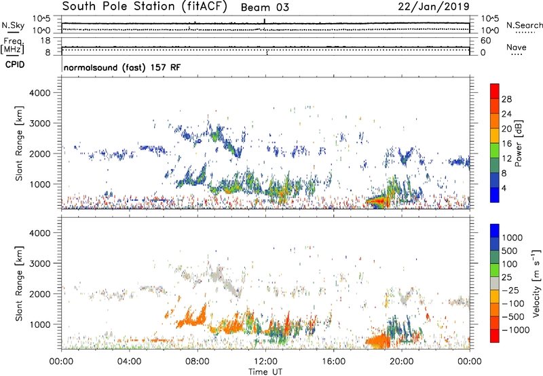Viewport: 543px width, 376px height.
Task: Click the blue top segment of velocity colorbar
Action: click(495, 231)
